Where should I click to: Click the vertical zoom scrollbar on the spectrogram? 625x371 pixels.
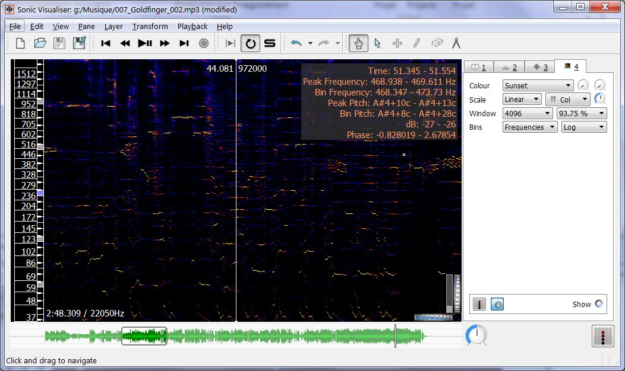450,293
